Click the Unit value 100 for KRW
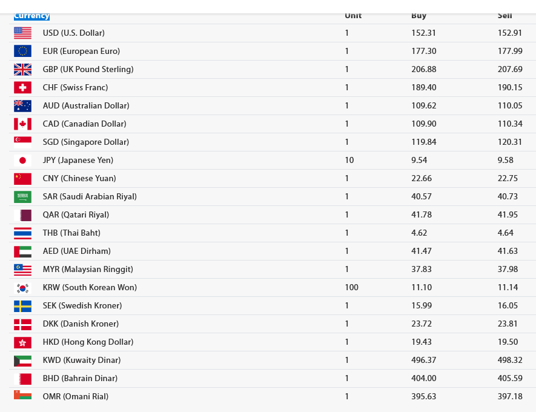The image size is (536, 412). coord(351,287)
